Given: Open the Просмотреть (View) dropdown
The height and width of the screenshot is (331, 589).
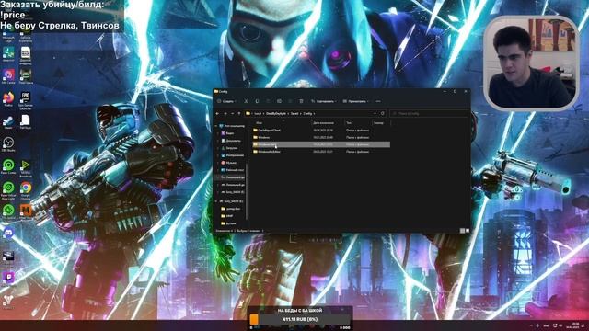Looking at the screenshot, I should 355,101.
